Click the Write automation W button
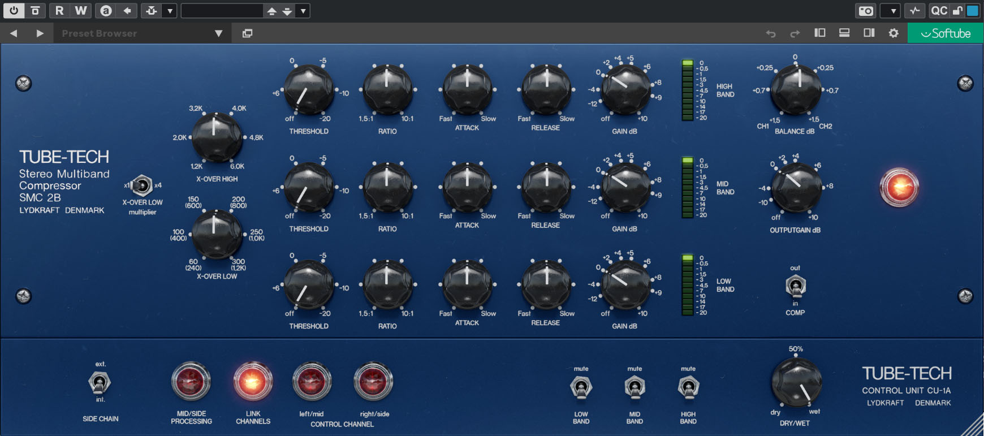 click(x=81, y=10)
